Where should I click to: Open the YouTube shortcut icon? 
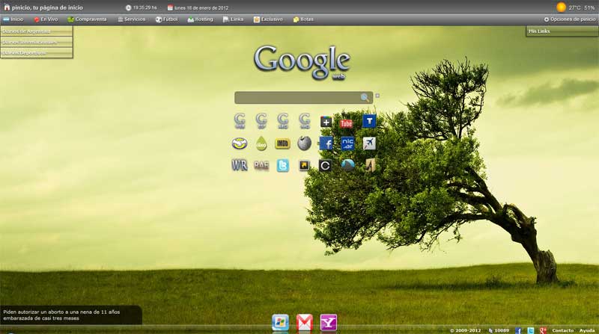[347, 122]
